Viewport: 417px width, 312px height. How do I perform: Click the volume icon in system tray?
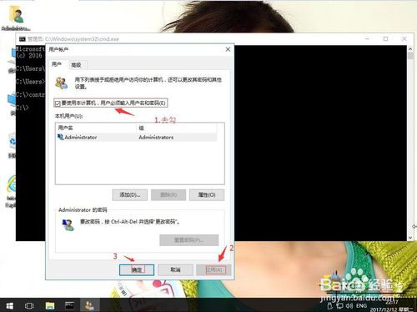349,306
